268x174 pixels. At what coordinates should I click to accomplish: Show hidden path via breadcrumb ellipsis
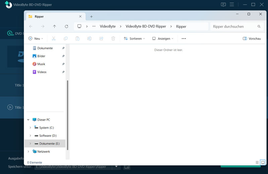click(94, 26)
